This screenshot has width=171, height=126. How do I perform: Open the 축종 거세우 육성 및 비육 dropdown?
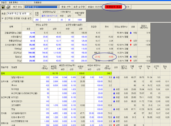pos(30,14)
